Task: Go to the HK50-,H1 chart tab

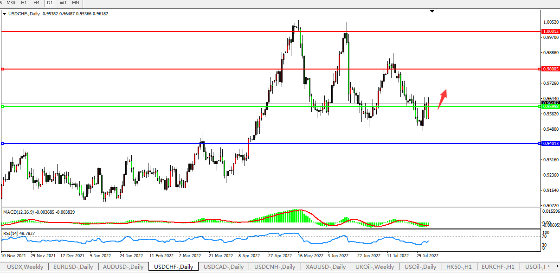Action: (458, 267)
